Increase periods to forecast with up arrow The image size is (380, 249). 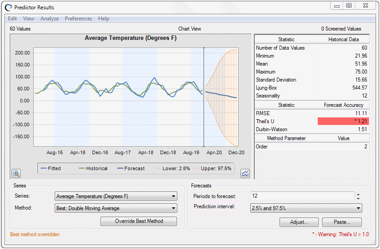[358, 194]
